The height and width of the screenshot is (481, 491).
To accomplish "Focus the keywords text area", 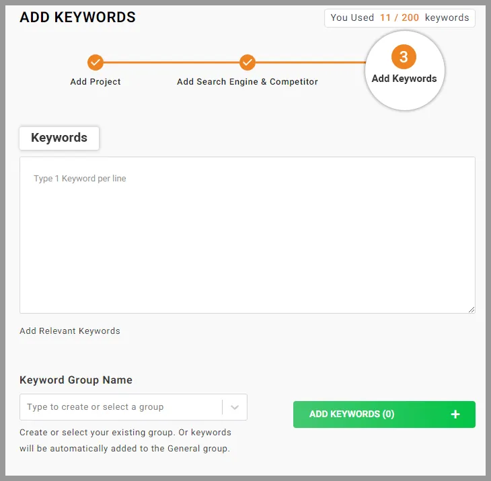I will point(248,235).
